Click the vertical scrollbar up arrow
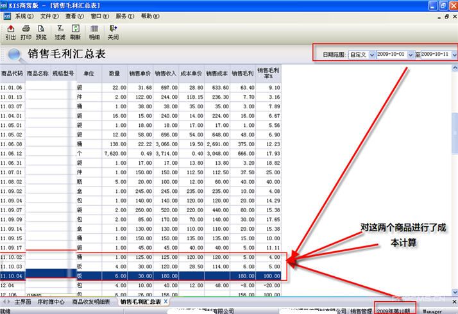This screenshot has width=458, height=314. pyautogui.click(x=454, y=69)
